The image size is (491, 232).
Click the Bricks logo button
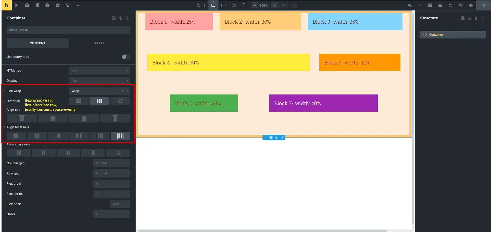[x=7, y=5]
